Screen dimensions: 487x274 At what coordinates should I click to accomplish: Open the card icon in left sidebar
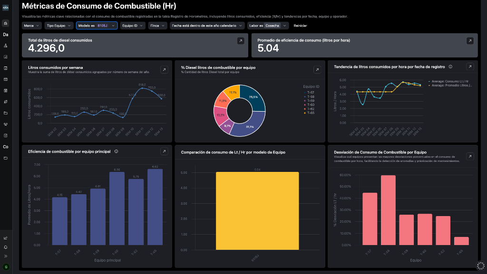[x=6, y=79]
